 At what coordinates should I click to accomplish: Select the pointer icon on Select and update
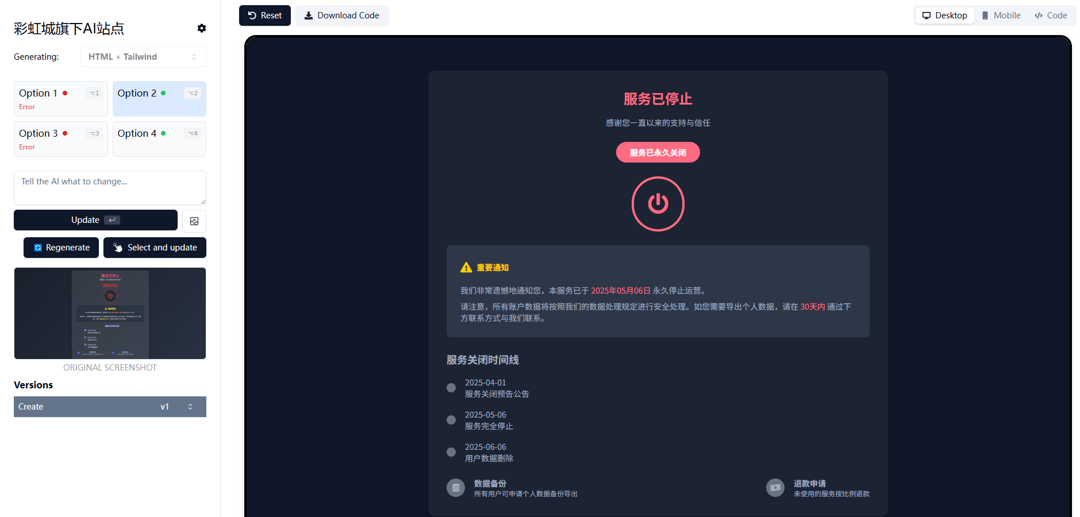pos(118,248)
